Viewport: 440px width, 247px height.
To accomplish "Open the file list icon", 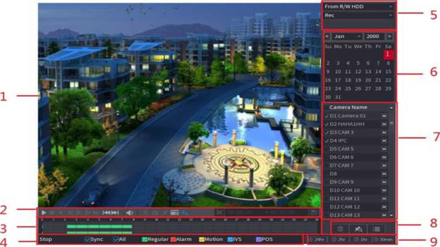I will click(377, 229).
